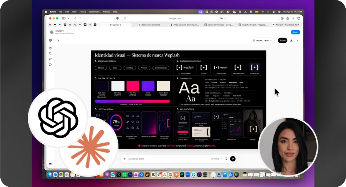Click the new chat pencil icon in sidebar
Screen dimensions: 346x187
[50, 48]
